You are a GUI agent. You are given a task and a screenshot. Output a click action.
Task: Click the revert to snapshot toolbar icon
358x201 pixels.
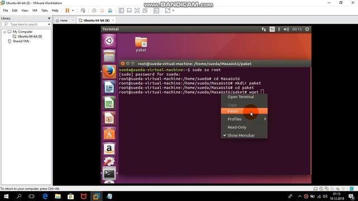[102, 11]
